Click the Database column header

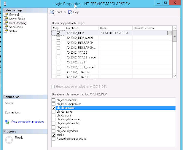point(82,28)
